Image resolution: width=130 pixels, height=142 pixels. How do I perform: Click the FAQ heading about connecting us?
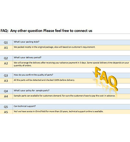46,31
